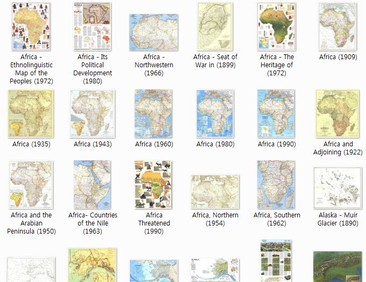Viewport: 366px width, 282px height.
Task: Click the Africa (1909) file name label
Action: [337, 57]
